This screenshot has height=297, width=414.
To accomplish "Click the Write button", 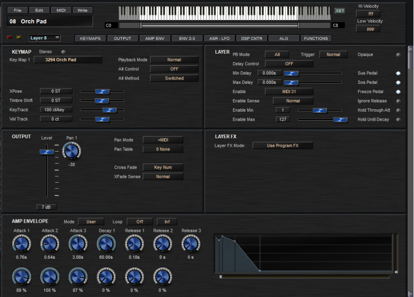I will [82, 10].
